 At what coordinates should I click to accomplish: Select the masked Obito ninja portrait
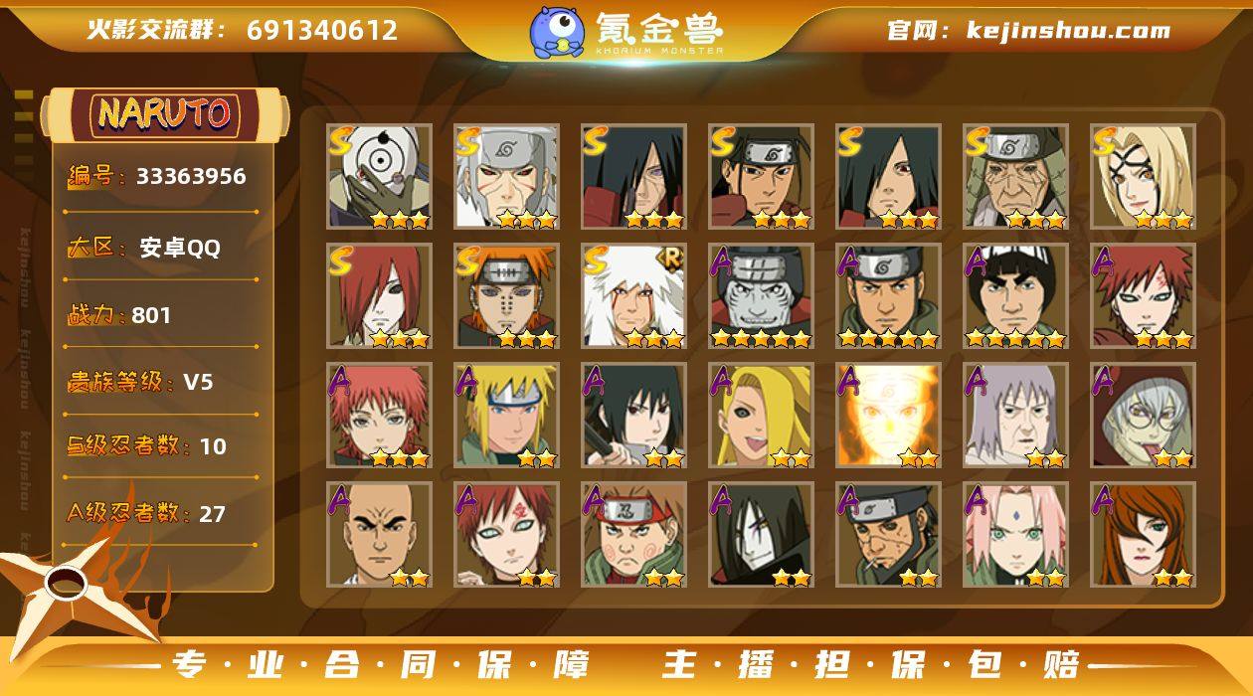[x=379, y=177]
